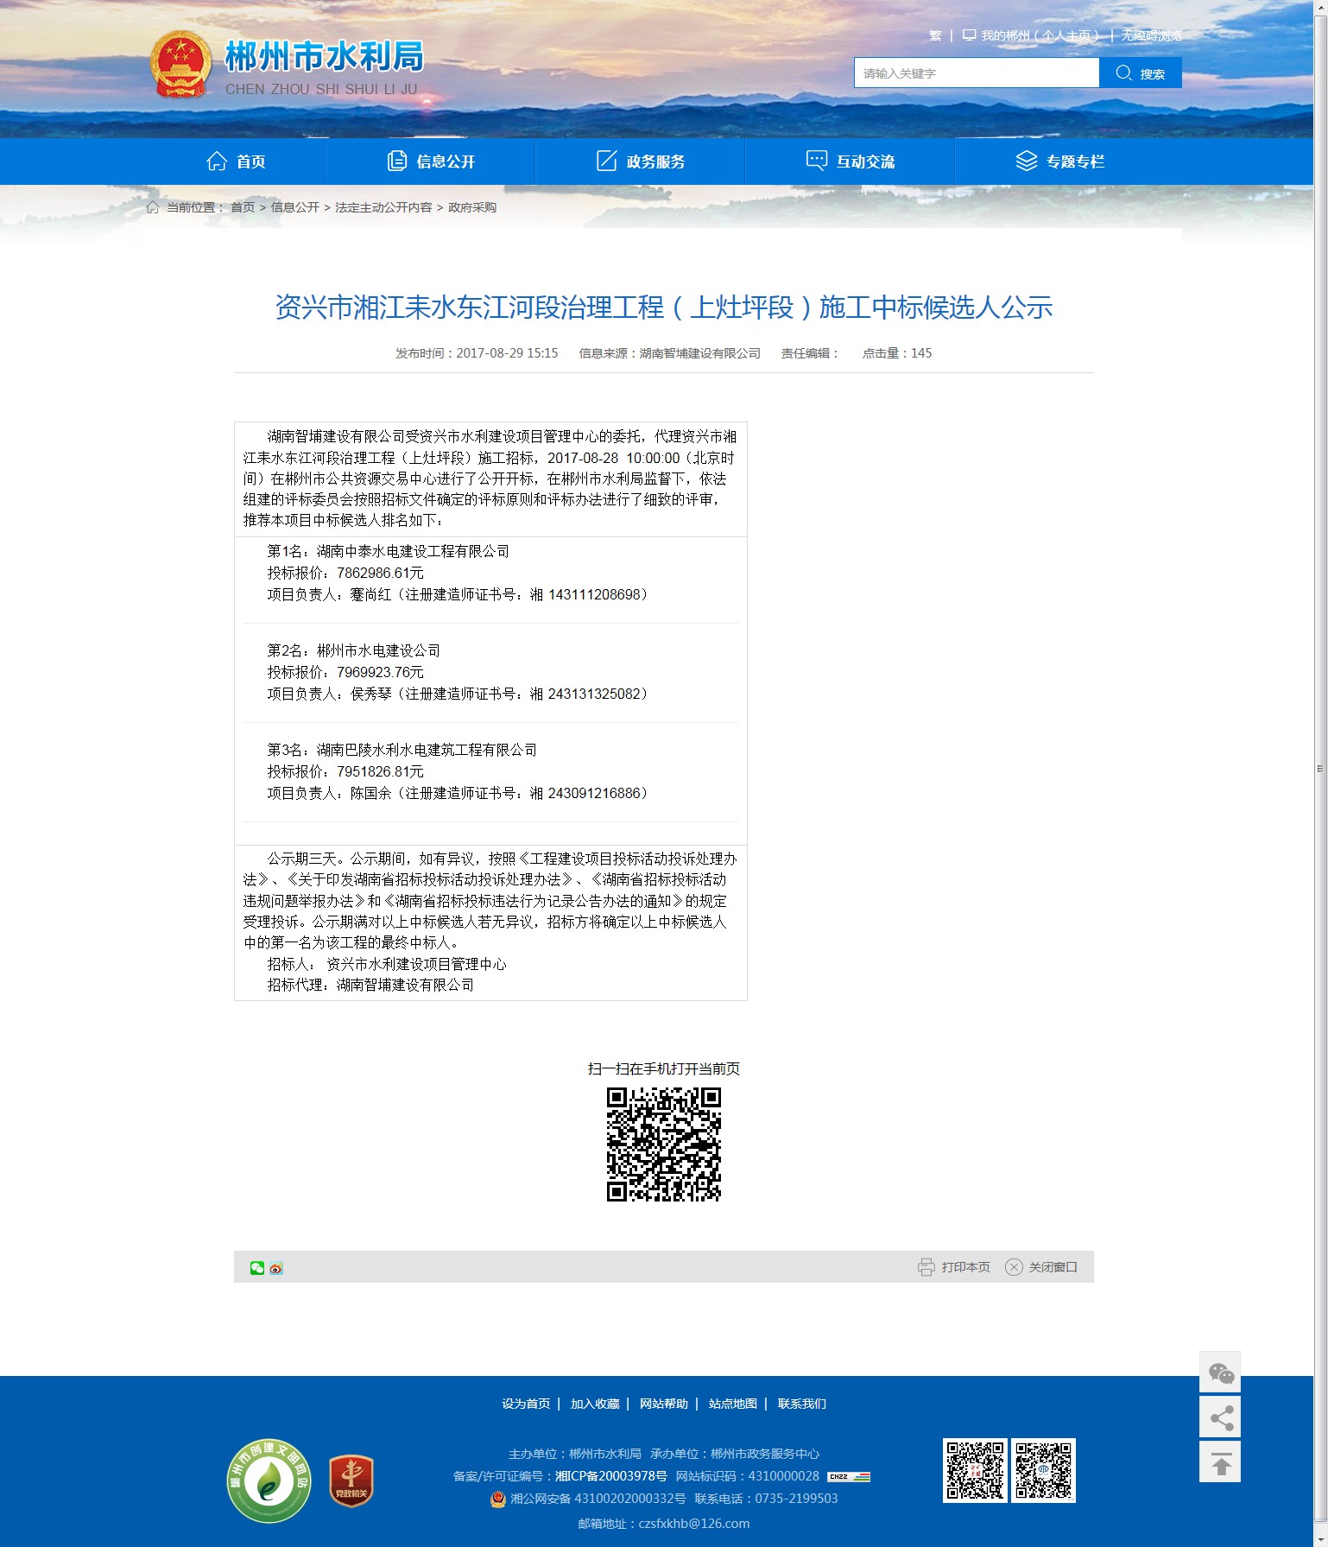This screenshot has width=1328, height=1547.
Task: Click 关闭窗口 close window text
Action: (x=1053, y=1267)
